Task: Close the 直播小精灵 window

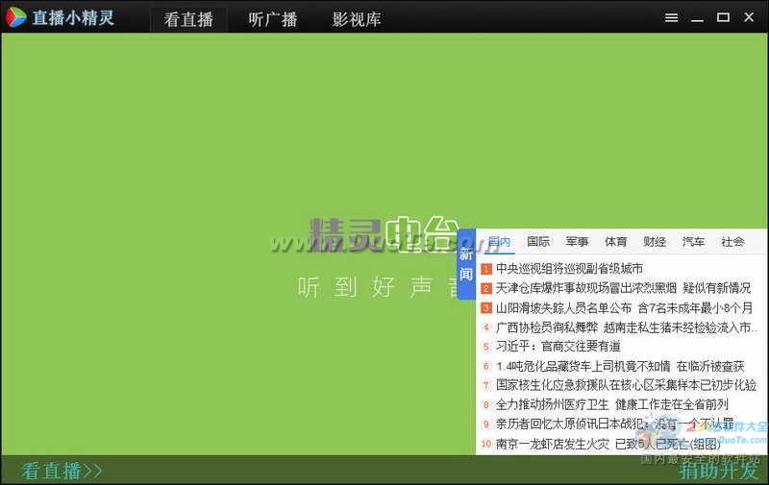Action: click(749, 17)
